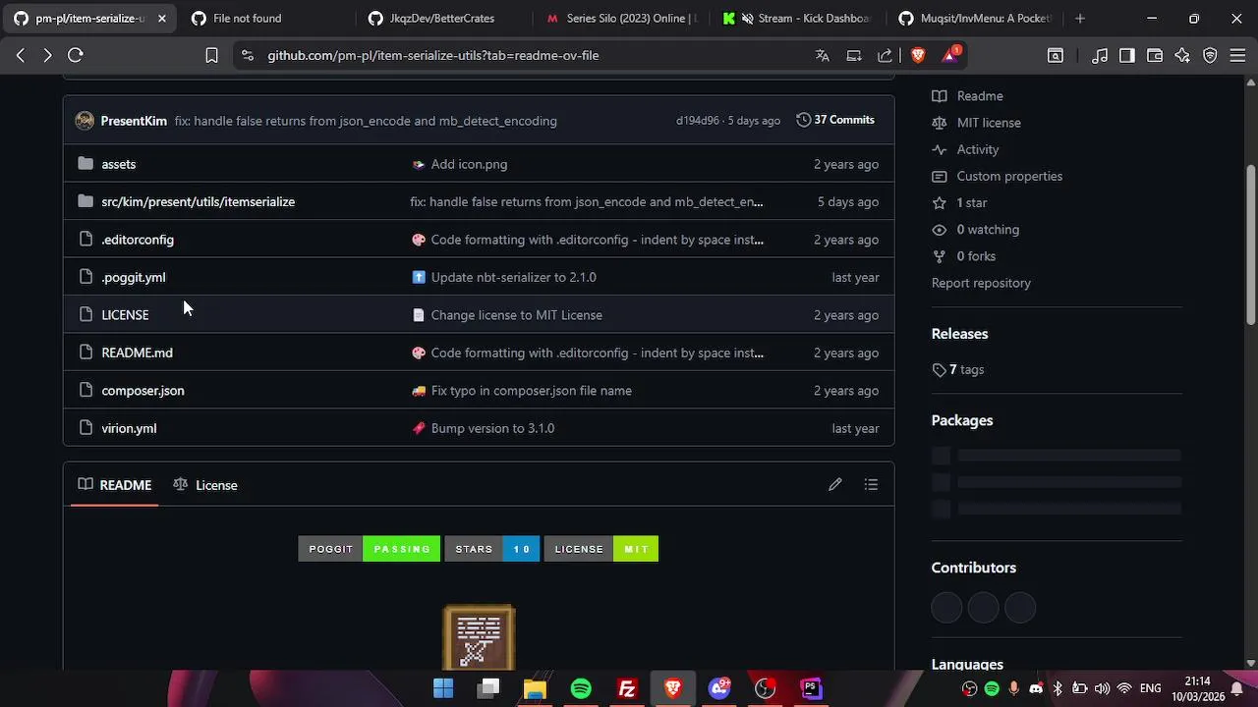1258x707 pixels.
Task: Open the src/kim/present/utils/itemserialize folder
Action: tap(198, 201)
